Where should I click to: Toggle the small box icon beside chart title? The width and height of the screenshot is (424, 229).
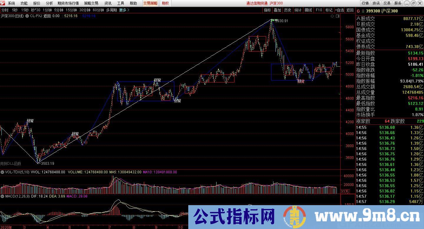[x=337, y=17]
